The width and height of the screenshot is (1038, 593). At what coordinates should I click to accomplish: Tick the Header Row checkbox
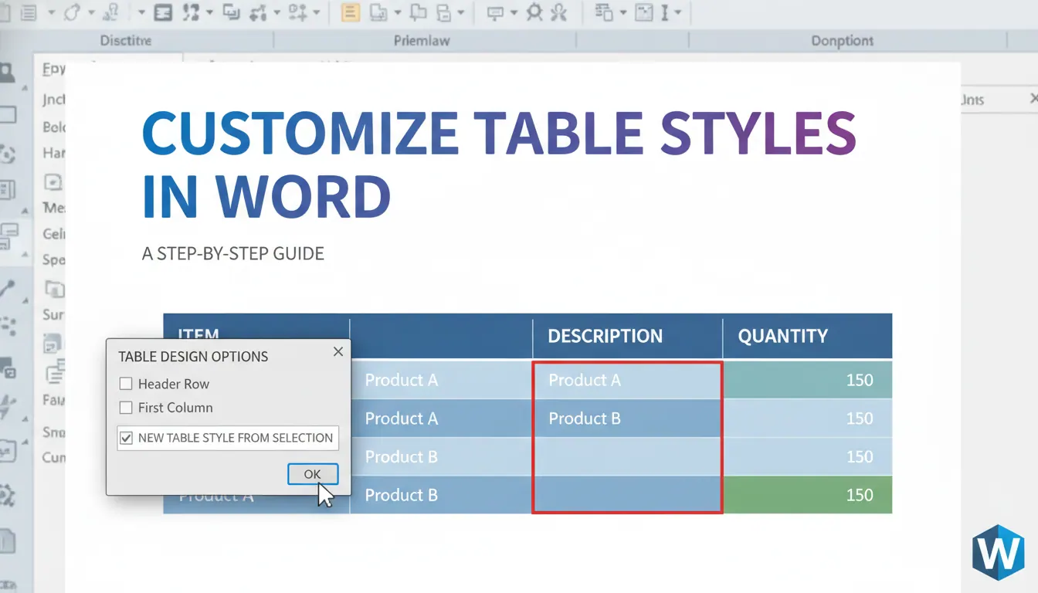[x=126, y=384]
